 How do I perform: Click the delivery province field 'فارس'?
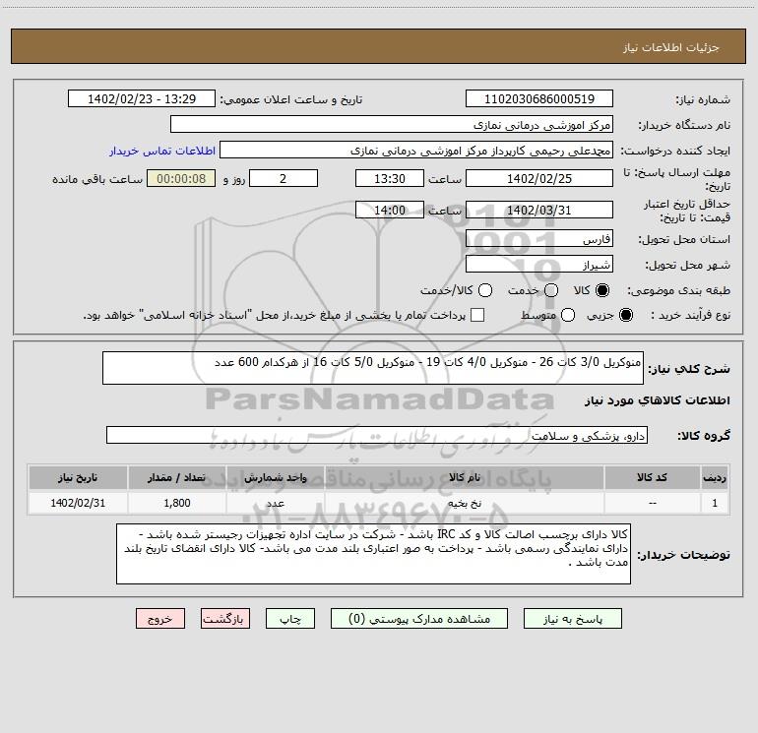click(x=538, y=240)
